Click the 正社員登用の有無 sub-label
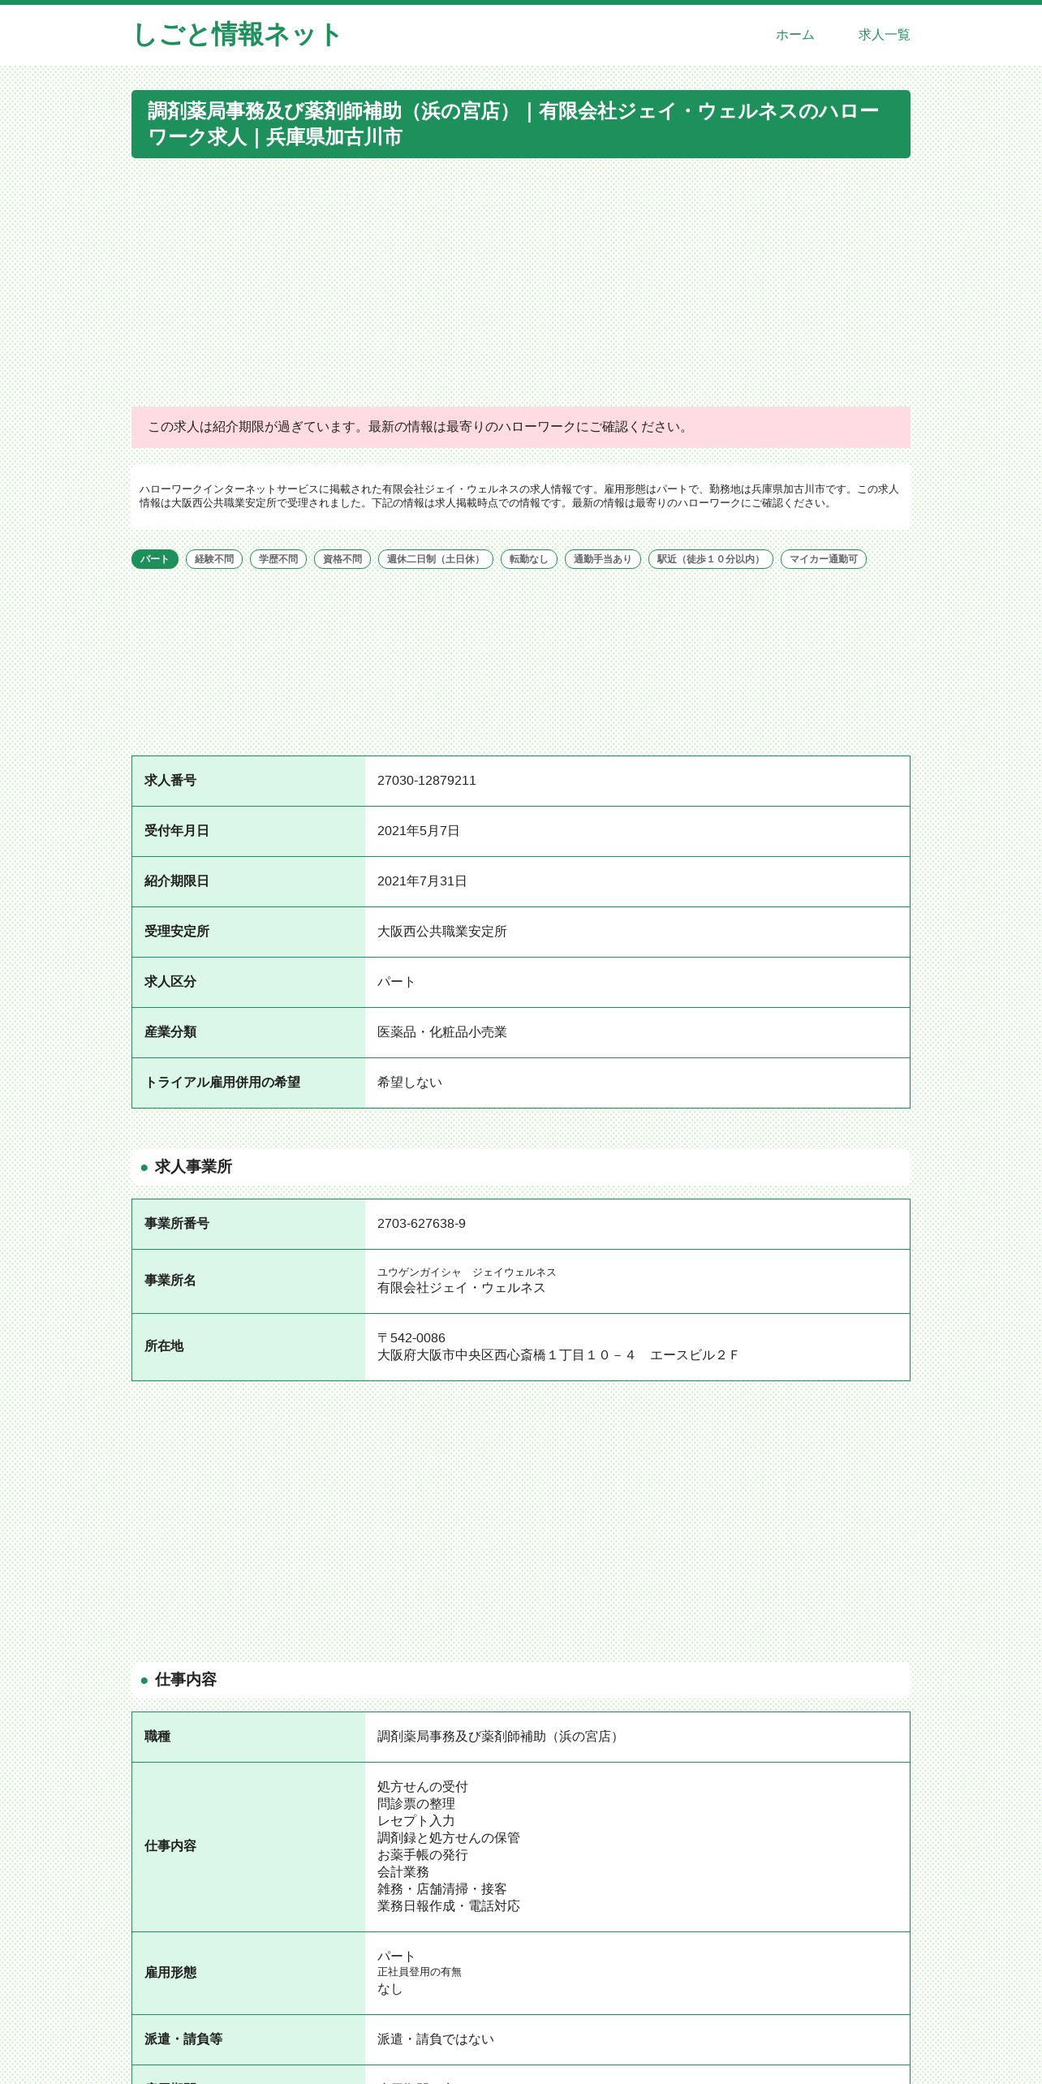This screenshot has height=2084, width=1042. [420, 1972]
